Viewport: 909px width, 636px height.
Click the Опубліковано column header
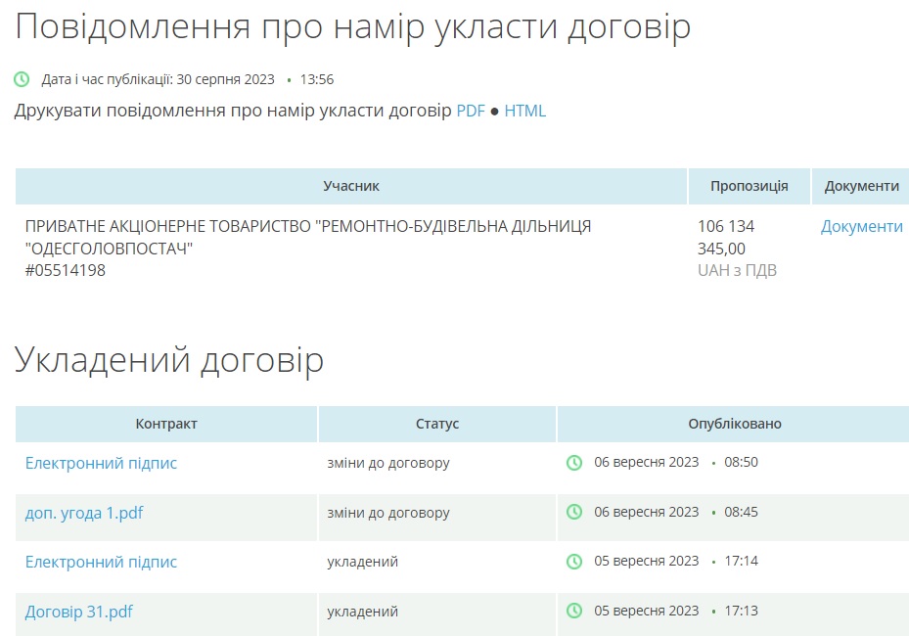[734, 424]
